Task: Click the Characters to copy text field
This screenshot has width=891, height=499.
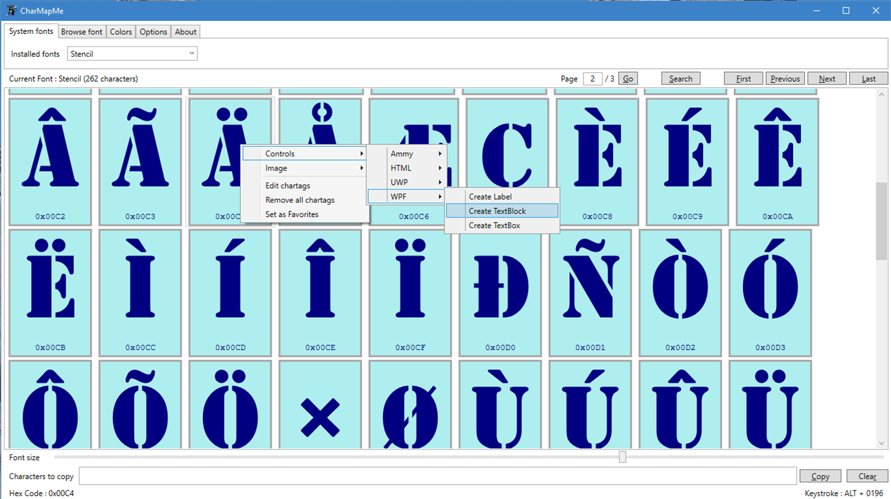Action: 438,476
